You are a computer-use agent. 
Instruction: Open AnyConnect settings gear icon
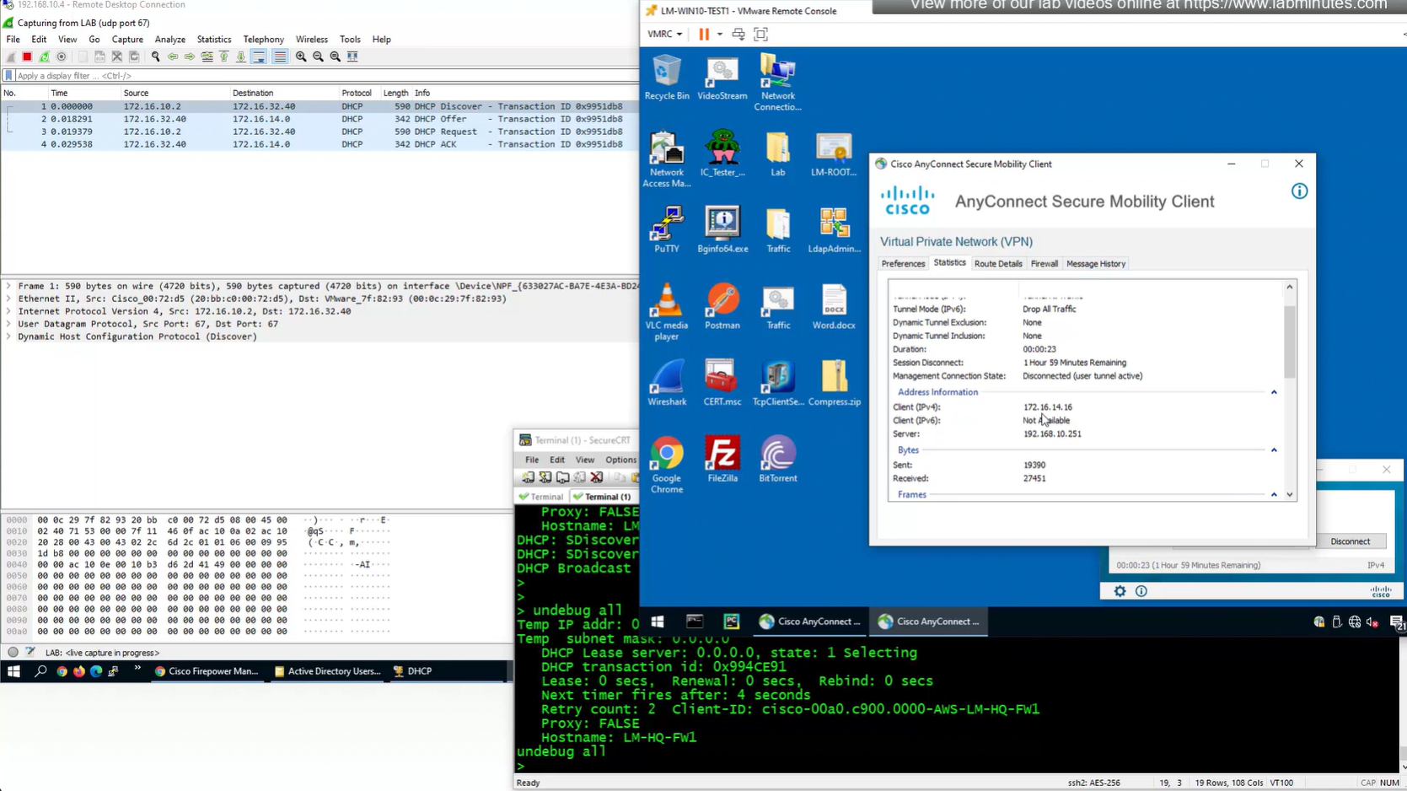[1120, 591]
